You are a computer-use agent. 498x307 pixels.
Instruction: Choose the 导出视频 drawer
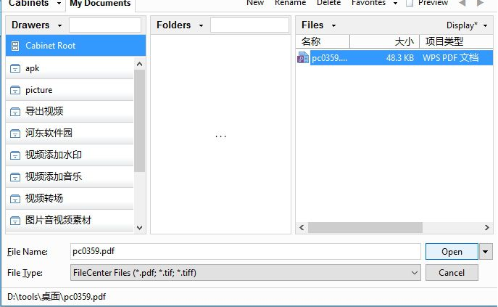pos(70,112)
